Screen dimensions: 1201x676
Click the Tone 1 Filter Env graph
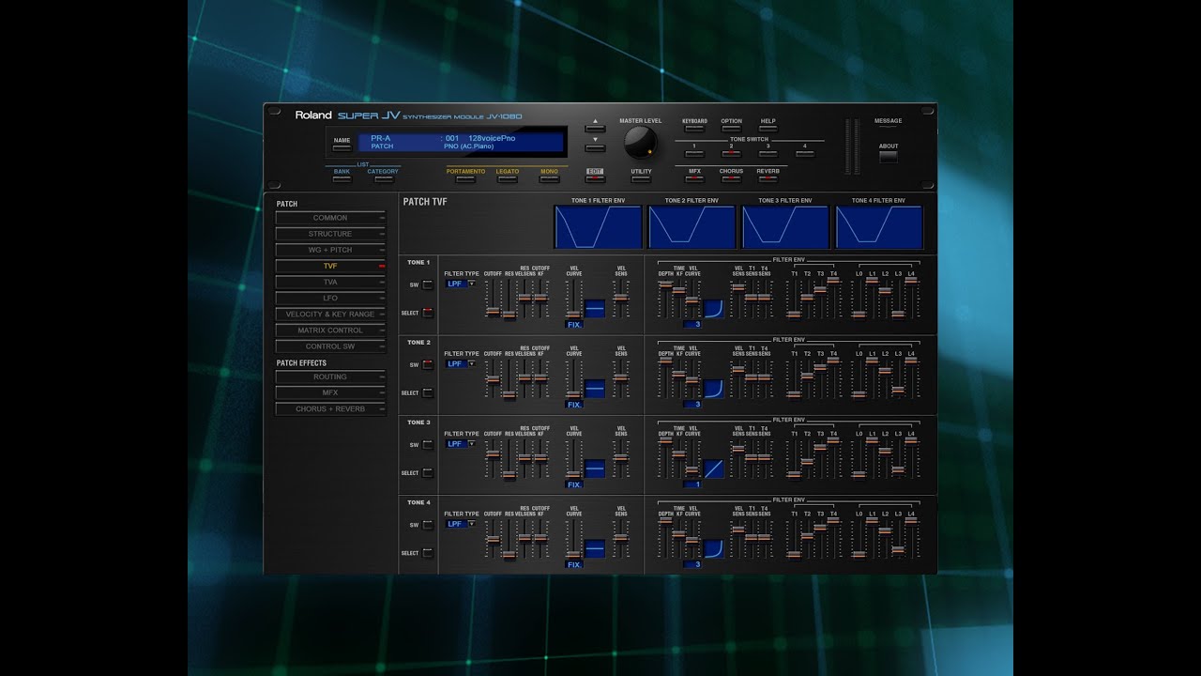point(598,227)
